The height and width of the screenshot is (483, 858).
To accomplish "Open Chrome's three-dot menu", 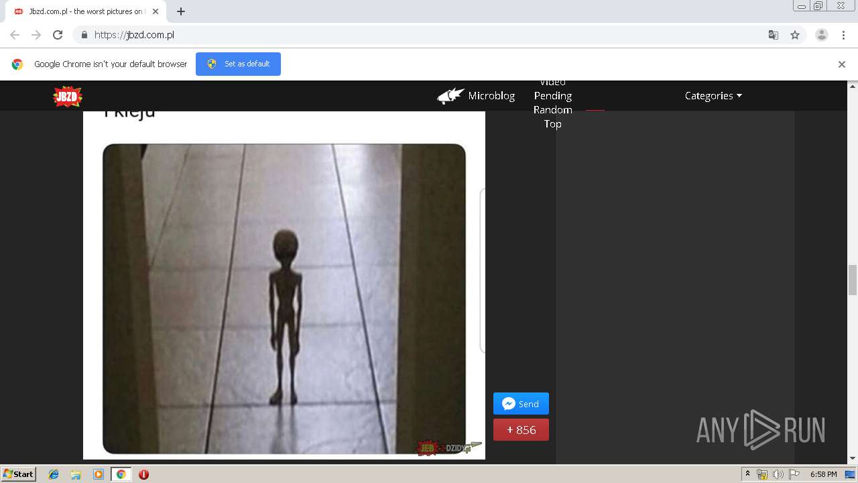I will (843, 35).
